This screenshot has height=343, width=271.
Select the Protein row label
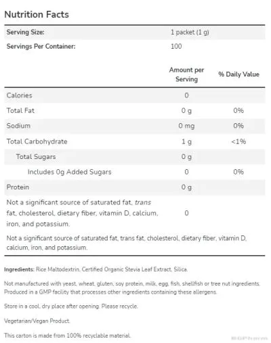(x=18, y=187)
